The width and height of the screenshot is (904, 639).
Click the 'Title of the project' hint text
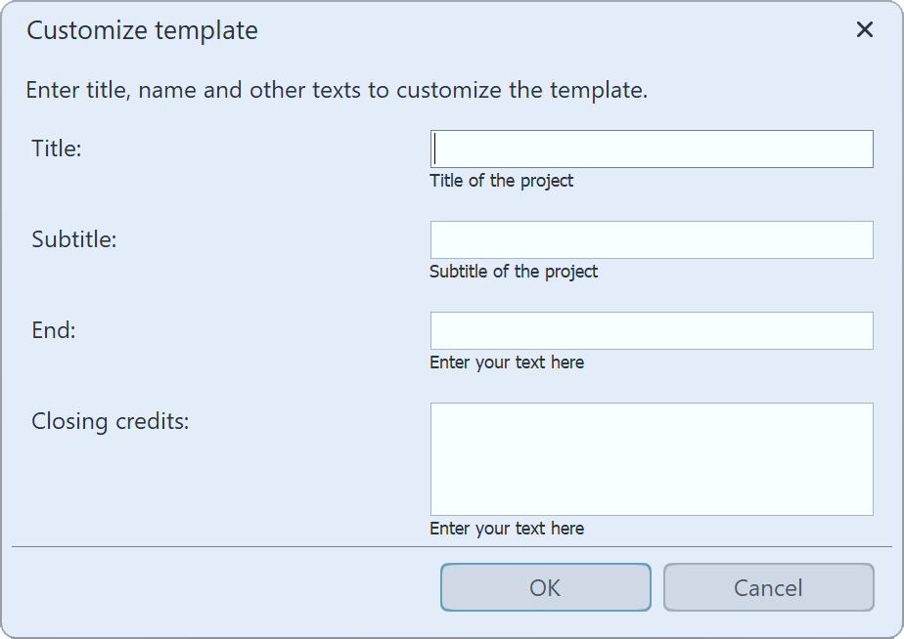click(502, 181)
